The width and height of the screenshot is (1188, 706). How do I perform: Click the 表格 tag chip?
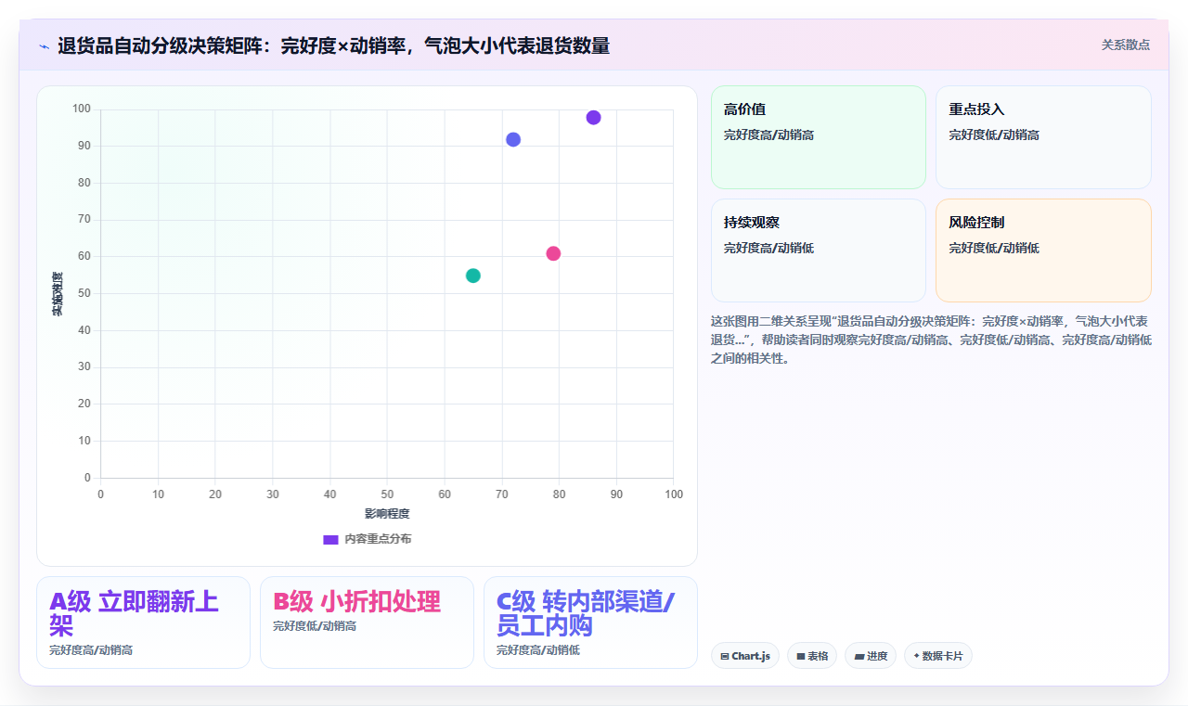pos(812,656)
